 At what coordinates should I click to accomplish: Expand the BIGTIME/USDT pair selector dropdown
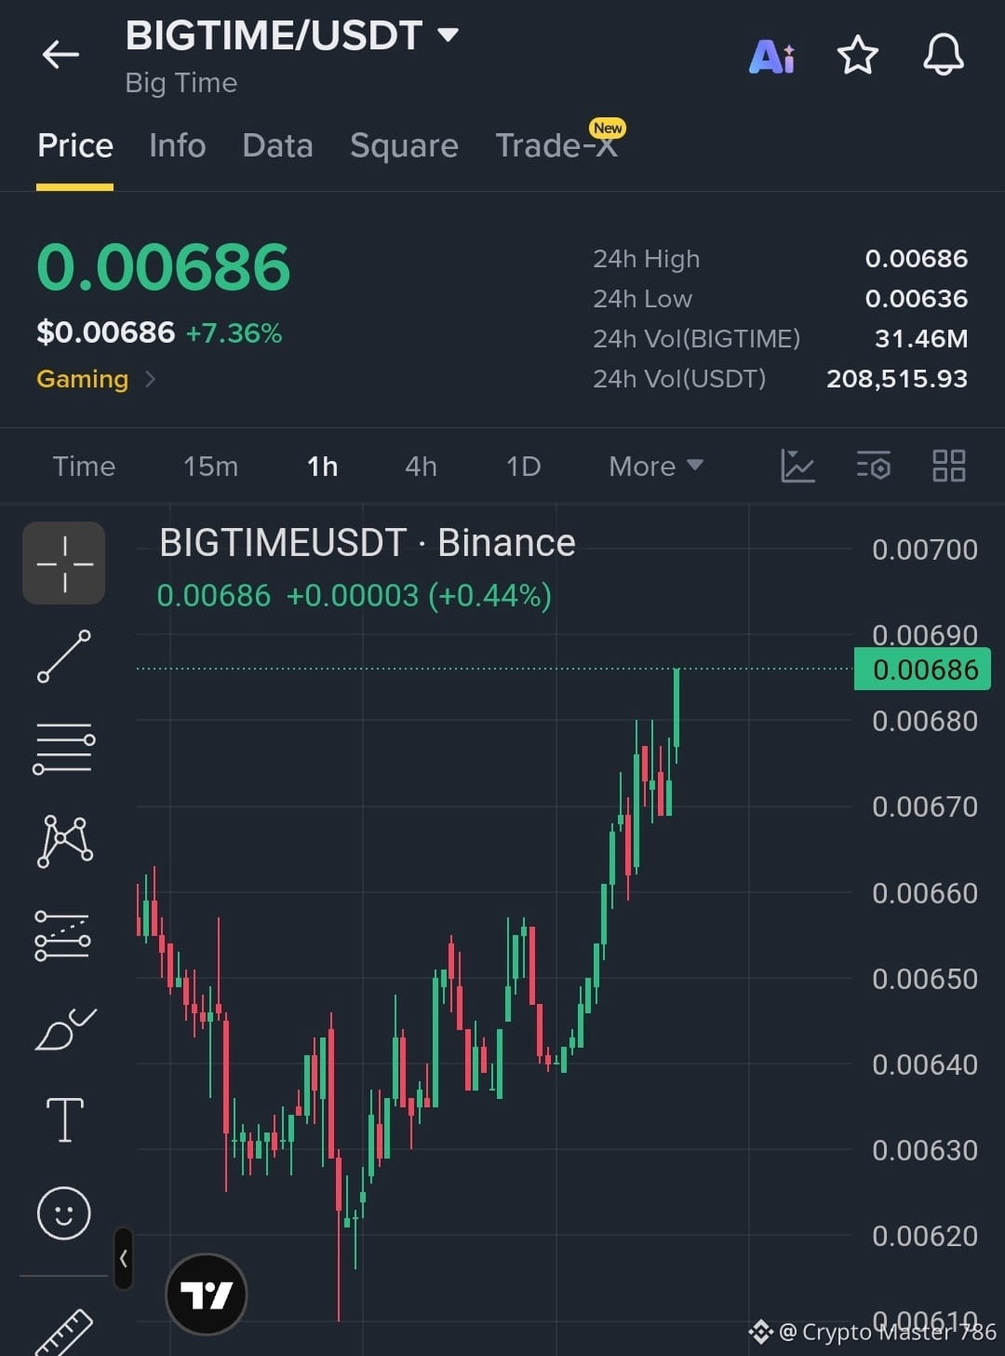[x=448, y=35]
